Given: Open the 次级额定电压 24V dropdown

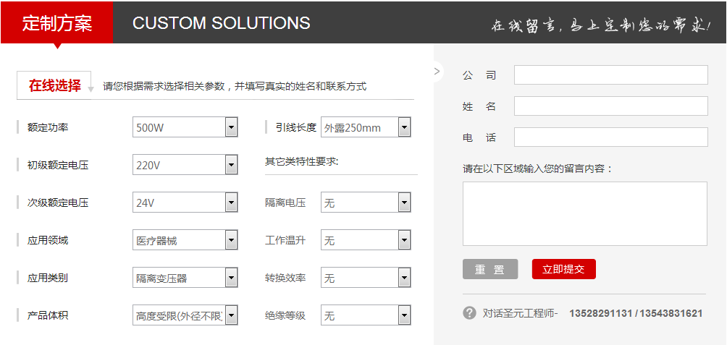Looking at the screenshot, I should coord(185,203).
